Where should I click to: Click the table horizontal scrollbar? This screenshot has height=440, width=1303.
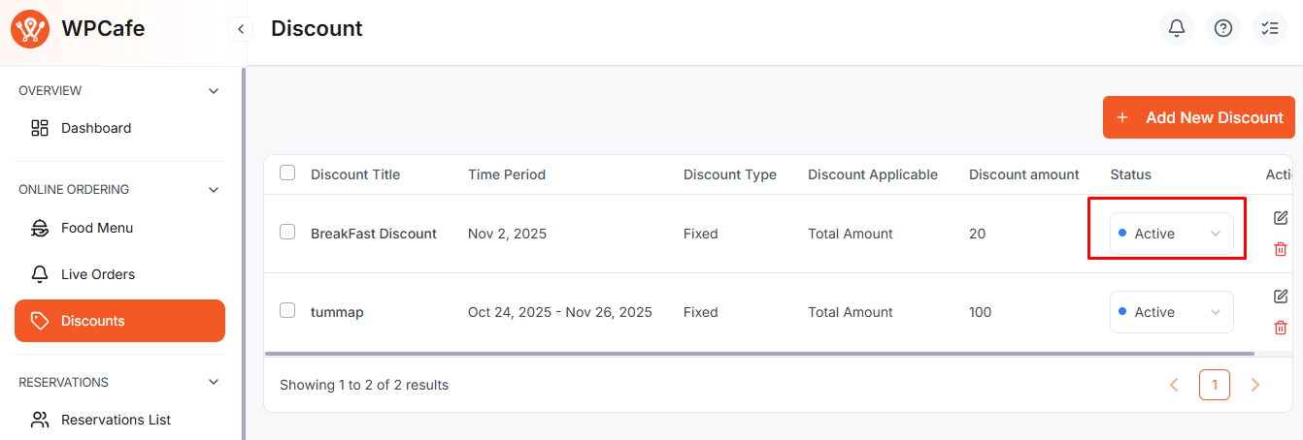pyautogui.click(x=758, y=354)
